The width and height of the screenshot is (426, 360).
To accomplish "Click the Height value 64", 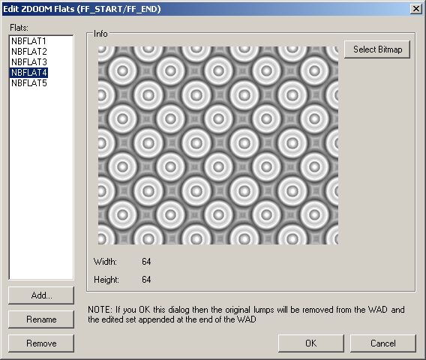I will [146, 280].
